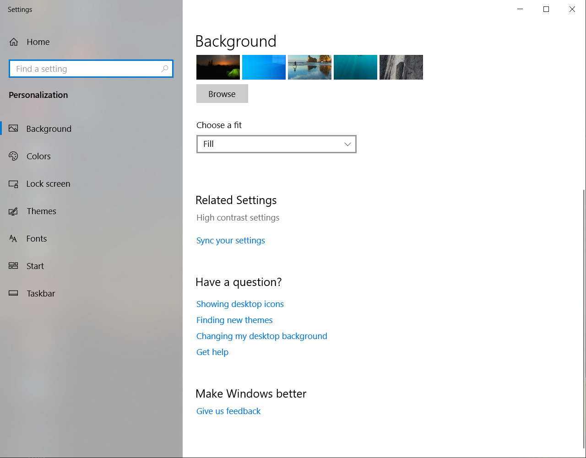Expand the Choose a fit dropdown
Screen dimensions: 586x458
pyautogui.click(x=276, y=144)
